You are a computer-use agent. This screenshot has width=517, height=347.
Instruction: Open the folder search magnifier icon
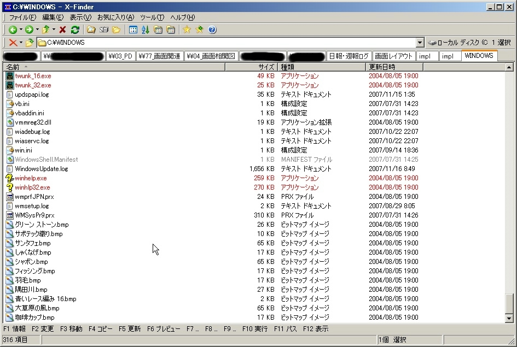pos(91,30)
